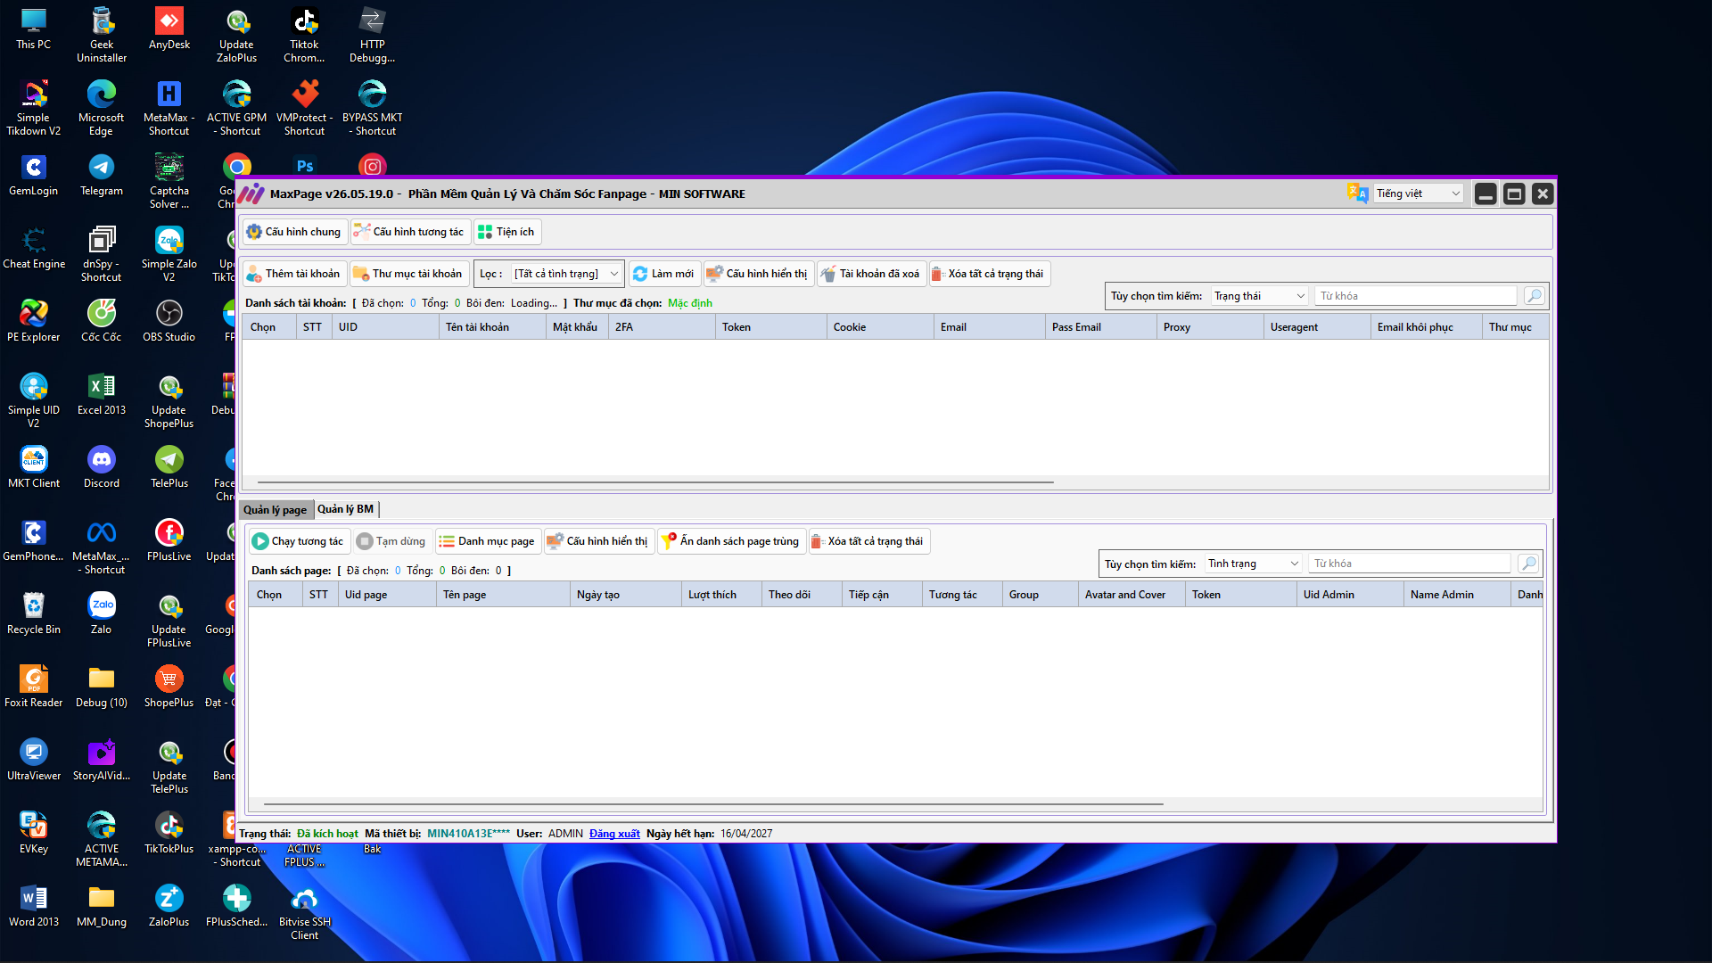Open account Tùy chọn tìm kiếm dropdown

coord(1259,296)
